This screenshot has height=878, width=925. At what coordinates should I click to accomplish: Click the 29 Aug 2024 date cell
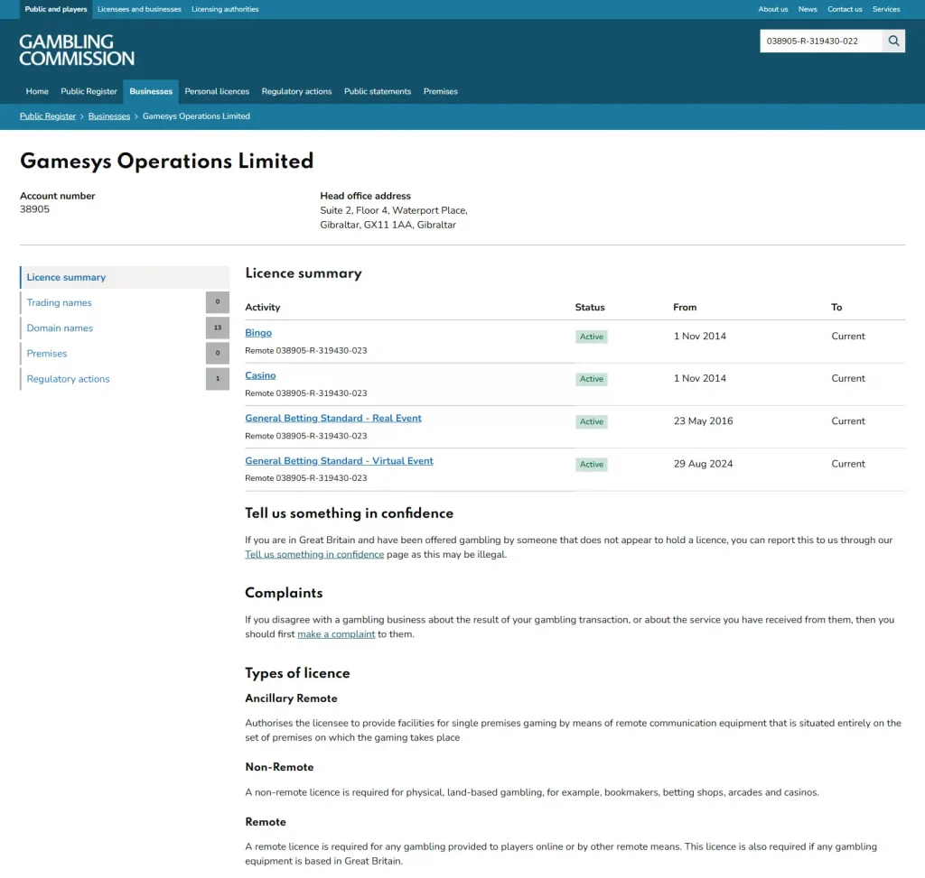(x=703, y=464)
